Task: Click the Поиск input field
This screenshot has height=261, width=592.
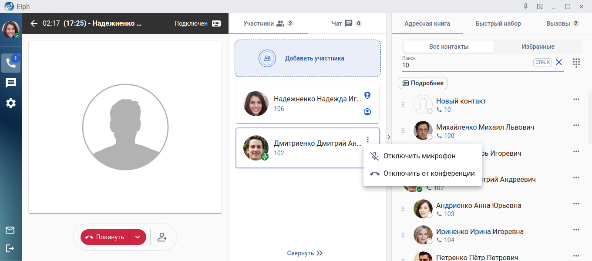Action: coord(466,65)
